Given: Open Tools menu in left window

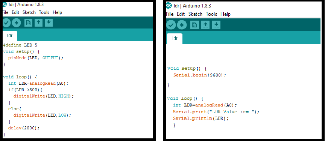Looking at the screenshot, I should 44,12.
